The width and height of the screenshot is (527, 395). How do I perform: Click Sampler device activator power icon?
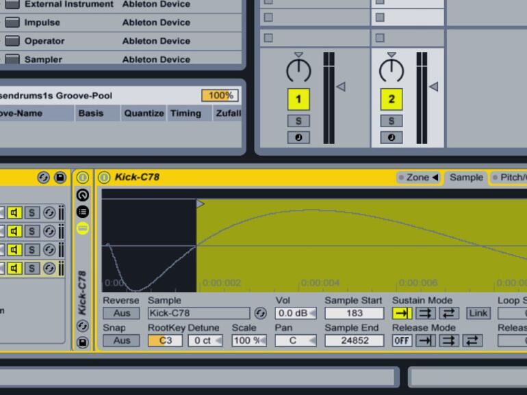coord(104,177)
